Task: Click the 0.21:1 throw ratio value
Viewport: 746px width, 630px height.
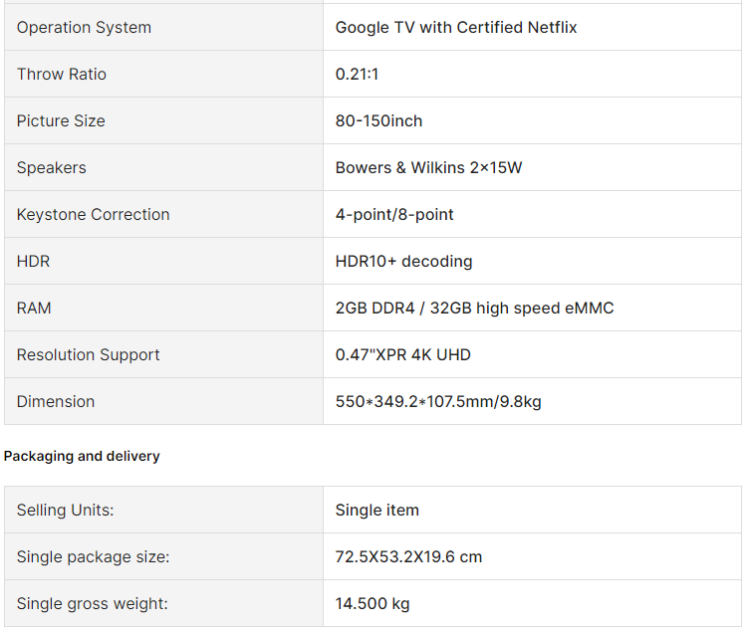Action: click(x=358, y=75)
